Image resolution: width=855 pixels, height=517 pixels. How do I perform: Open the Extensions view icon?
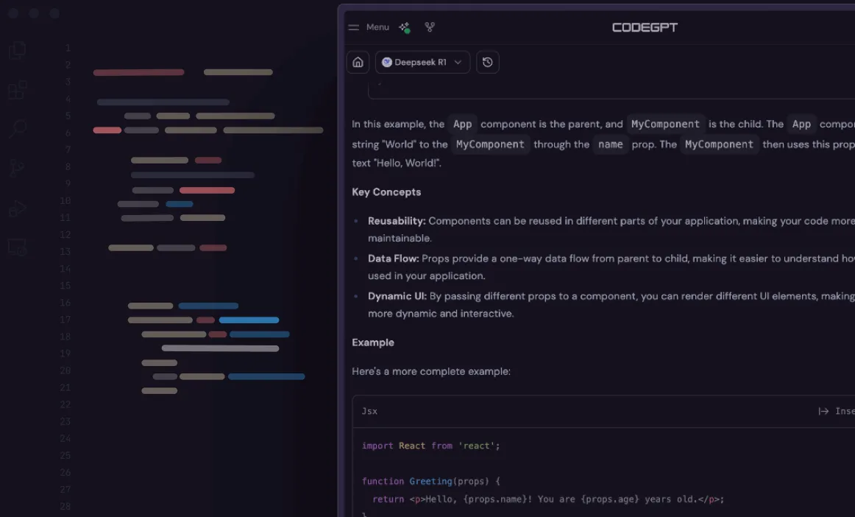point(17,90)
